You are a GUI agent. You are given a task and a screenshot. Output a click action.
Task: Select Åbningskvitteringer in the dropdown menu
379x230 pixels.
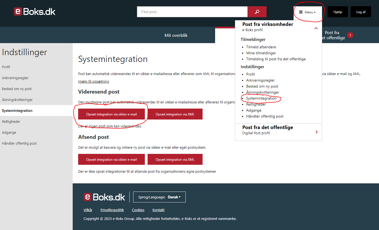(x=262, y=92)
